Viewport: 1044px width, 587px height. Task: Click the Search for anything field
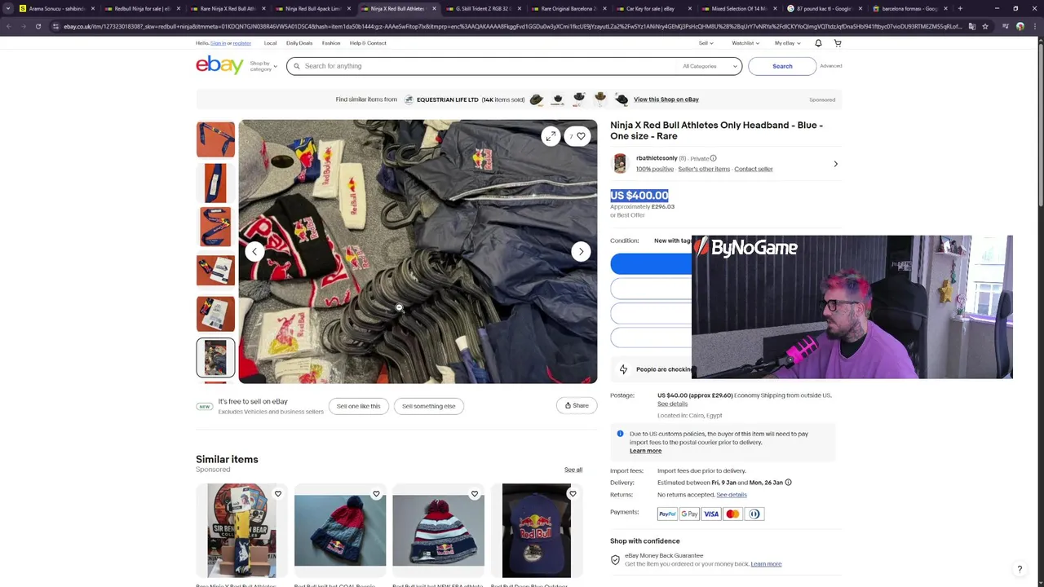pyautogui.click(x=489, y=66)
